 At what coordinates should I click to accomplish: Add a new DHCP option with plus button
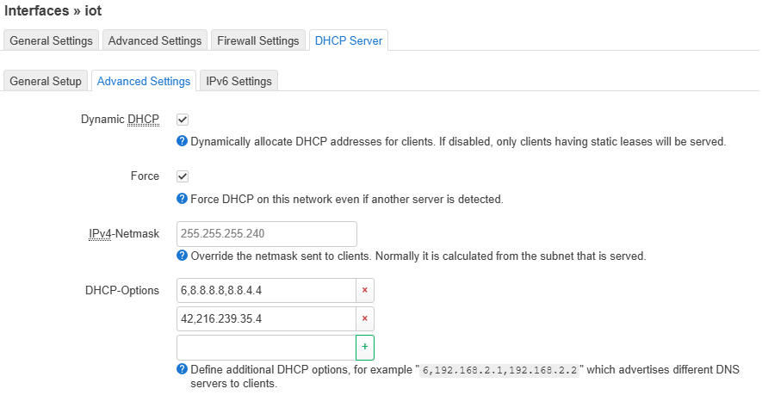pyautogui.click(x=365, y=348)
